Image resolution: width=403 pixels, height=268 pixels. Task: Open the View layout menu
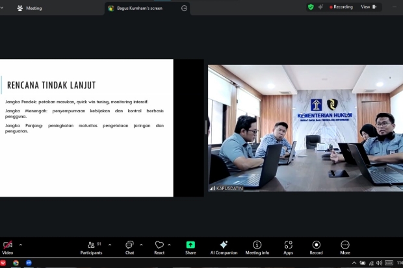369,7
